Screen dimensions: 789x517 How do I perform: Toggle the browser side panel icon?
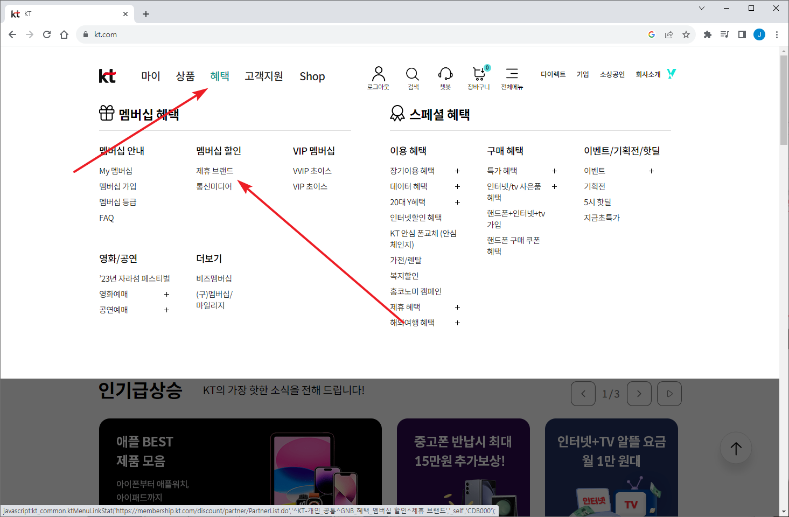742,34
